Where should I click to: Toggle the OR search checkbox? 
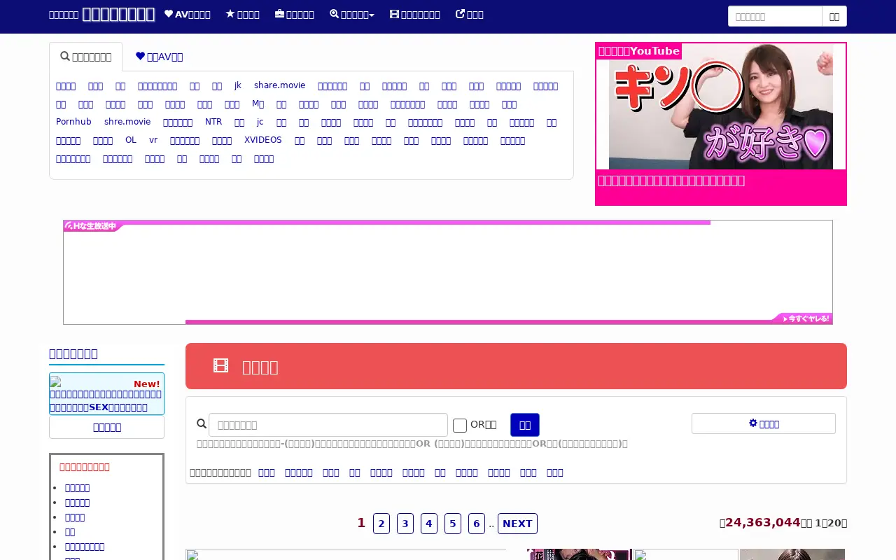(x=460, y=426)
